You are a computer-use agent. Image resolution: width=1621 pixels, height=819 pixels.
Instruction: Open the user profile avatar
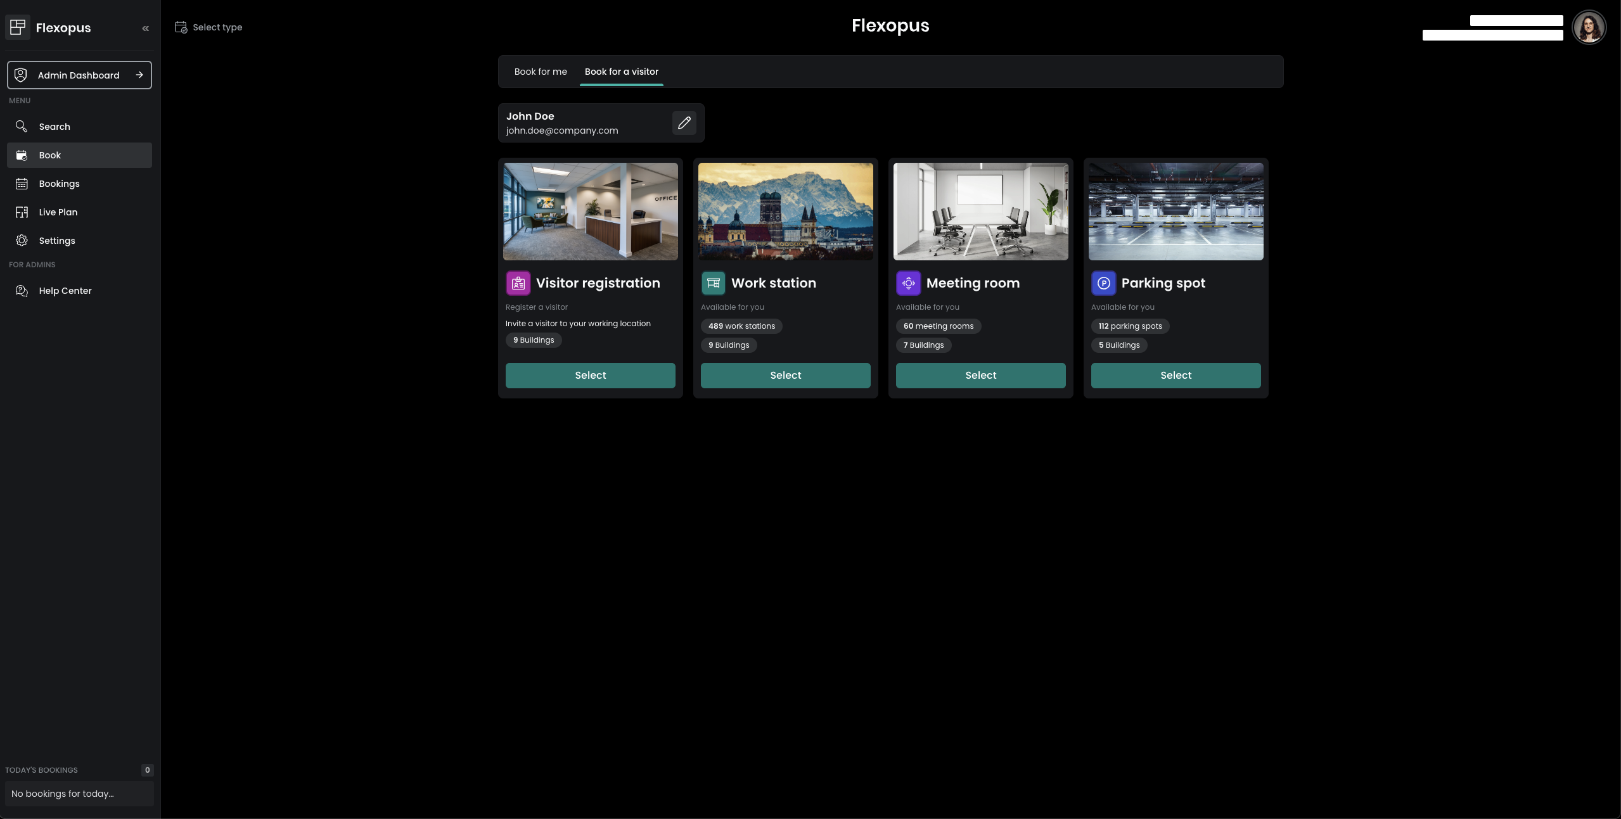1588,27
